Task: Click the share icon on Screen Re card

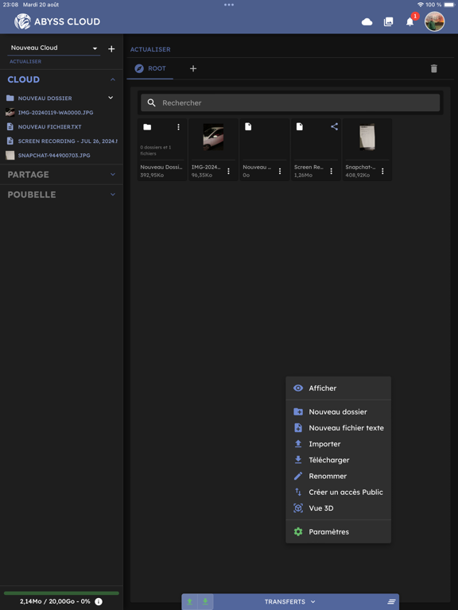Action: (334, 126)
